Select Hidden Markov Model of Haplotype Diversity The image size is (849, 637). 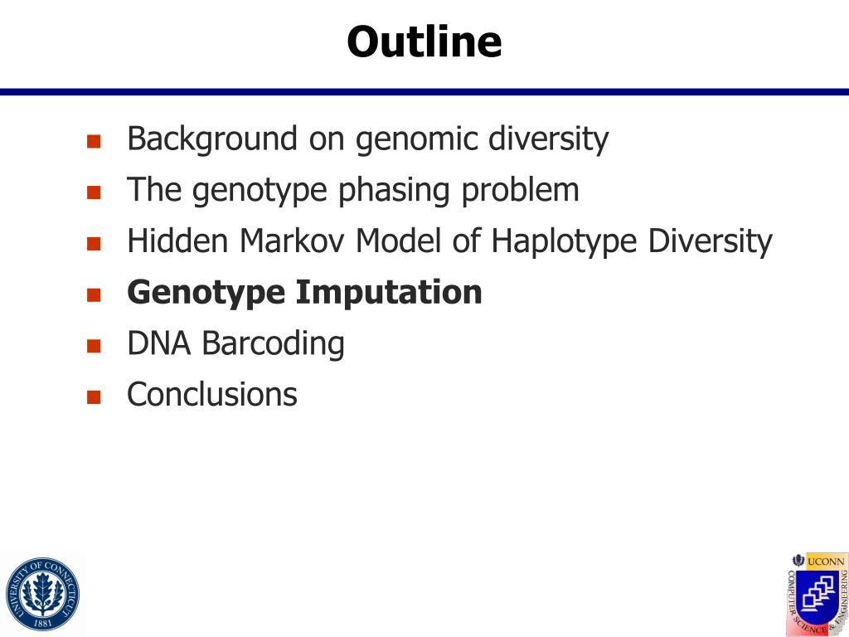[x=450, y=241]
